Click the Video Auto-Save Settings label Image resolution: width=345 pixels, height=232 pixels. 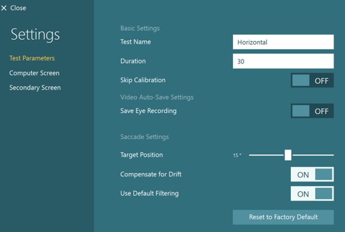coord(157,97)
